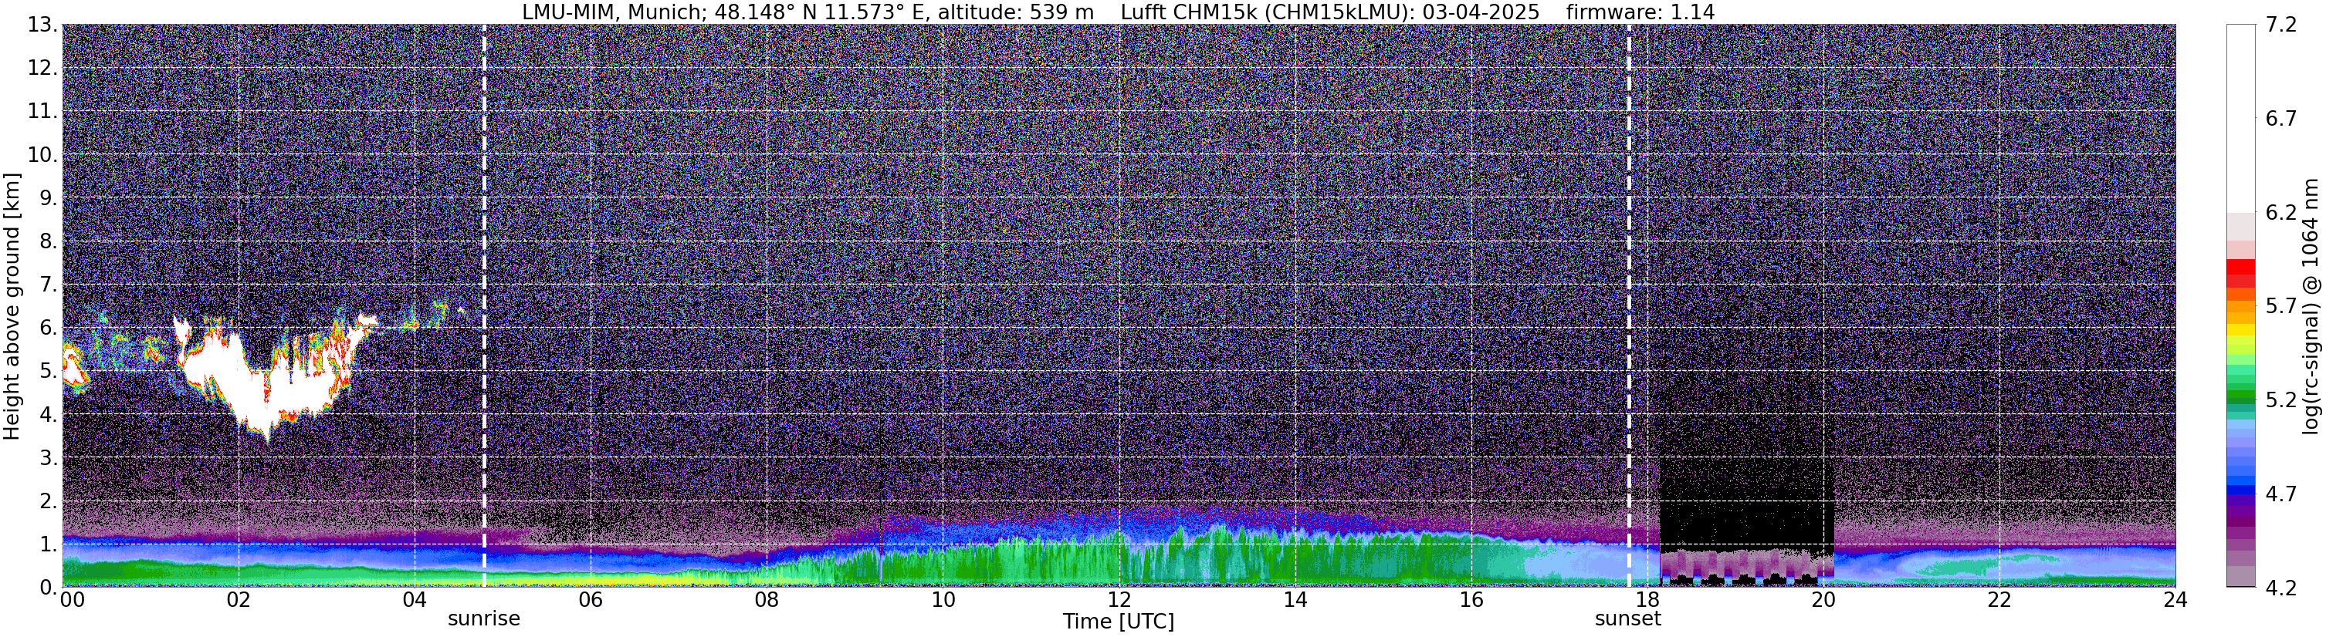Click the time-axis tick label '04'
The width and height of the screenshot is (2326, 637).
(x=415, y=600)
